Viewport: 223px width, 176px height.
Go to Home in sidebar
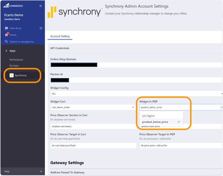[13, 35]
